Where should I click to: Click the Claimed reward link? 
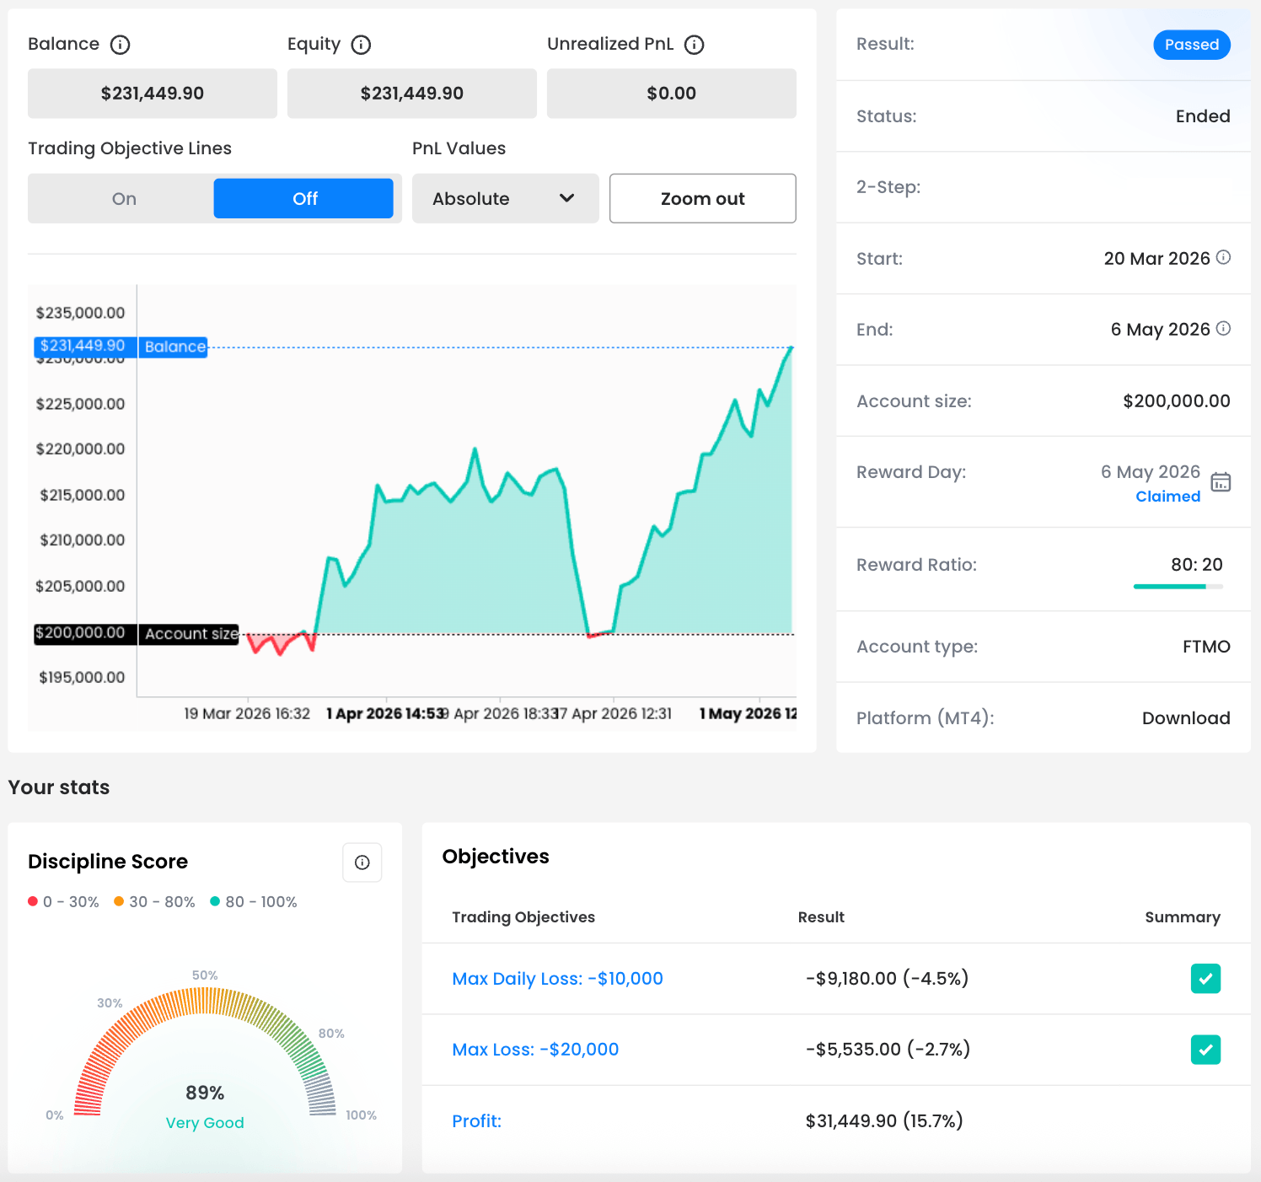click(x=1168, y=497)
